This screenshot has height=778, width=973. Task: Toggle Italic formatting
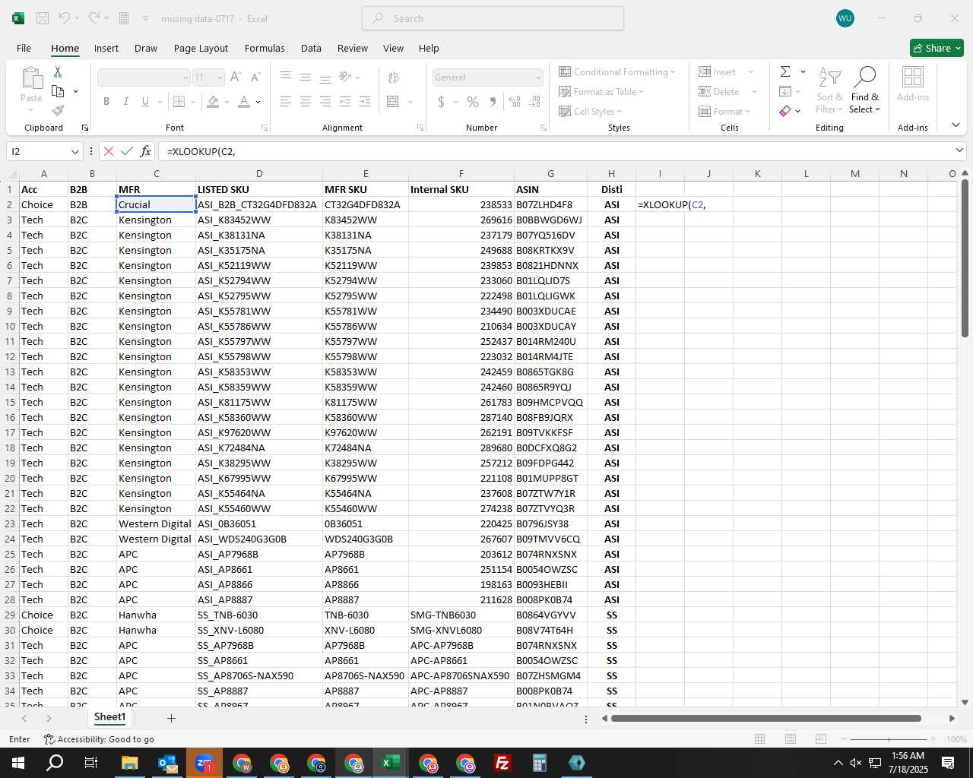point(126,101)
